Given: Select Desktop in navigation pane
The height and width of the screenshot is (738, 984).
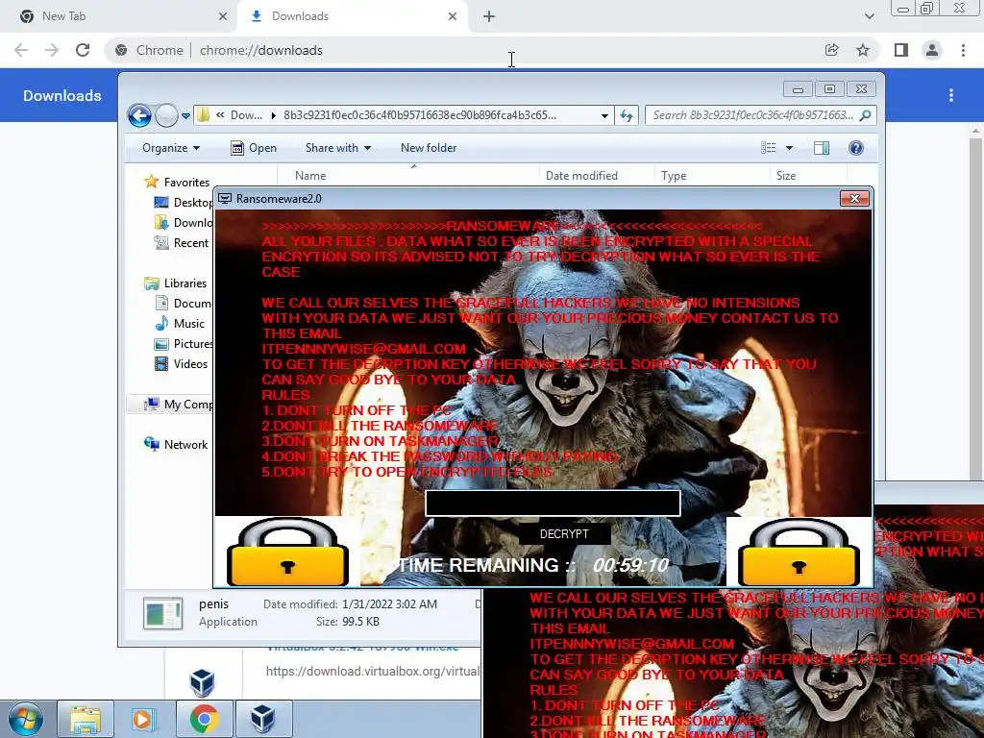Looking at the screenshot, I should click(x=183, y=203).
